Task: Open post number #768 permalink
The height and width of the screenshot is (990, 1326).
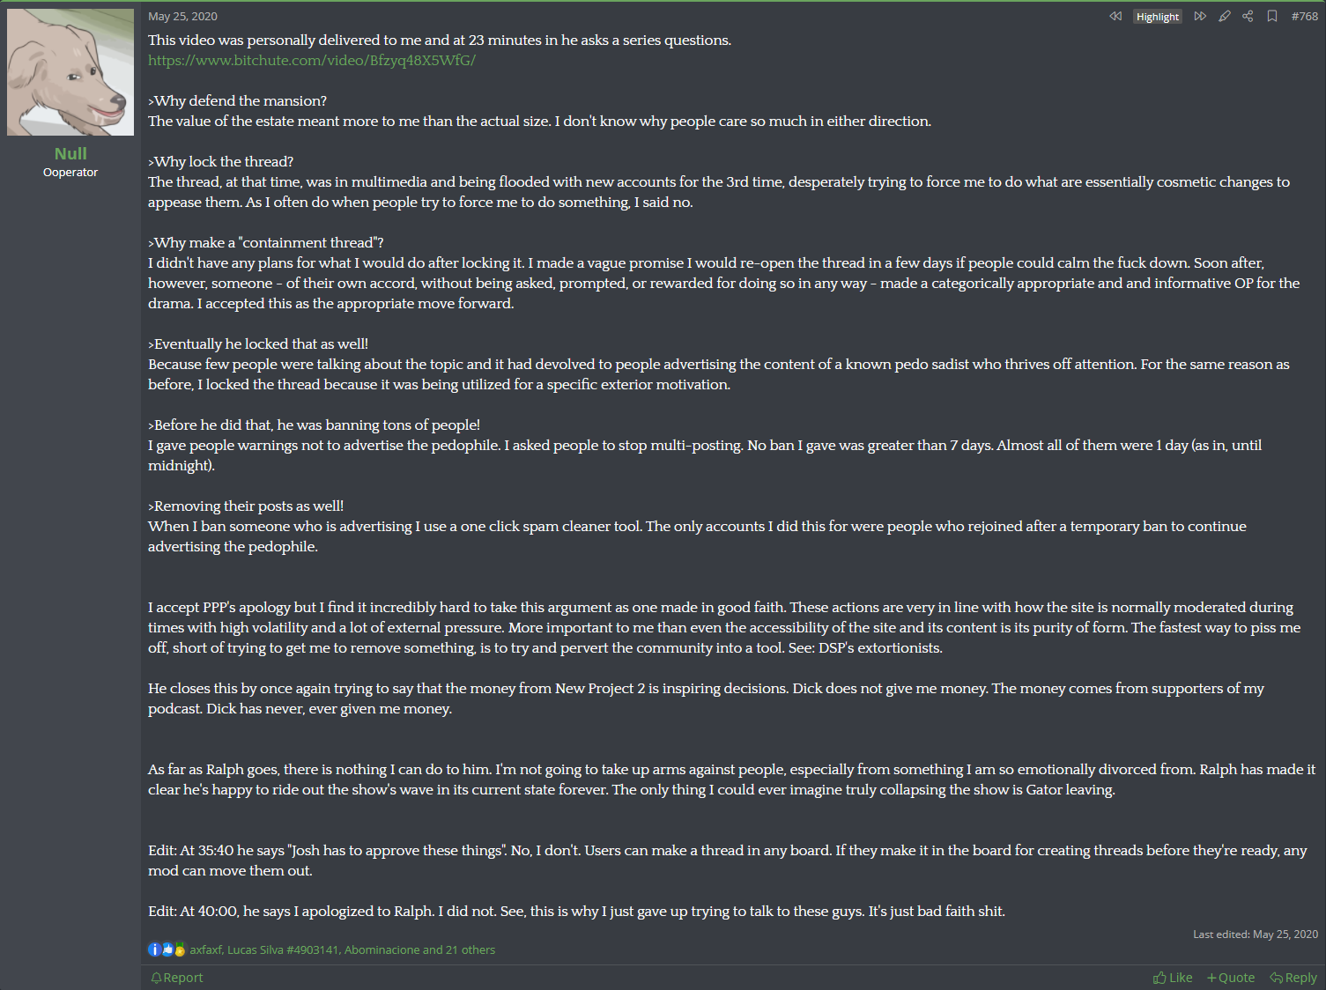Action: pyautogui.click(x=1304, y=17)
